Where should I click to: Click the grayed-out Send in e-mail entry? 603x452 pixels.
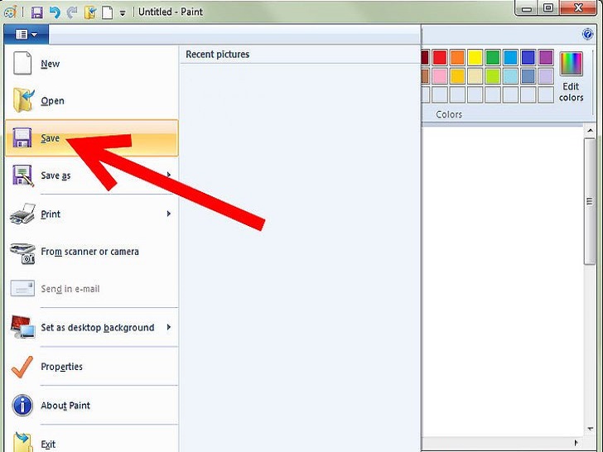(91, 289)
